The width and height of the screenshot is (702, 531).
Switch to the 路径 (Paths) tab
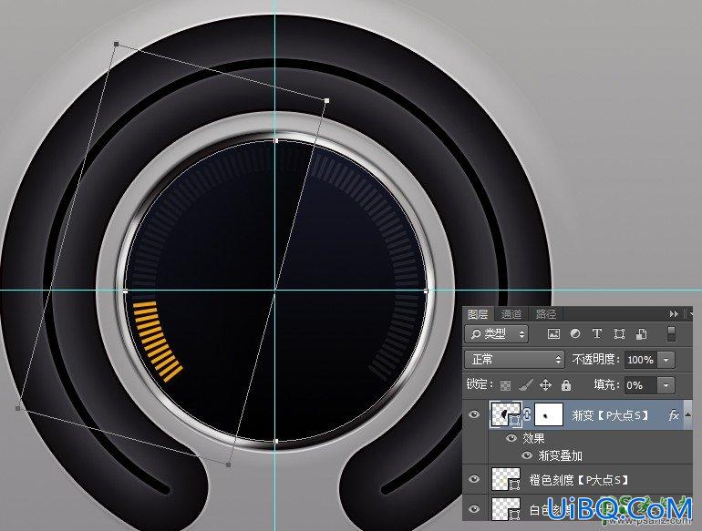coord(545,314)
